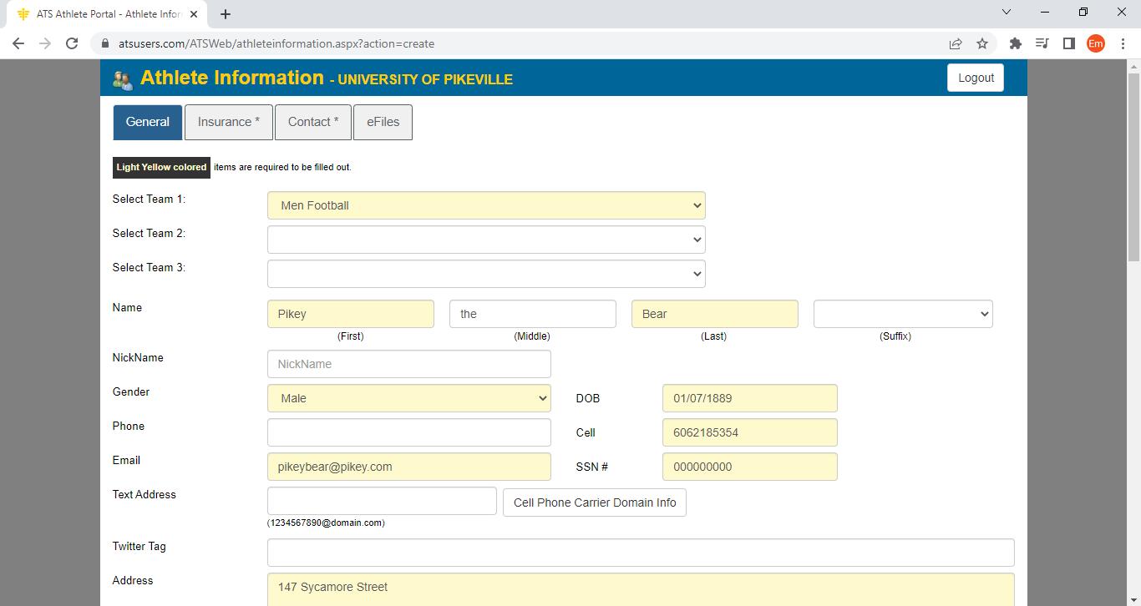This screenshot has height=606, width=1141.
Task: Click the Twitter Tag input field
Action: point(641,553)
